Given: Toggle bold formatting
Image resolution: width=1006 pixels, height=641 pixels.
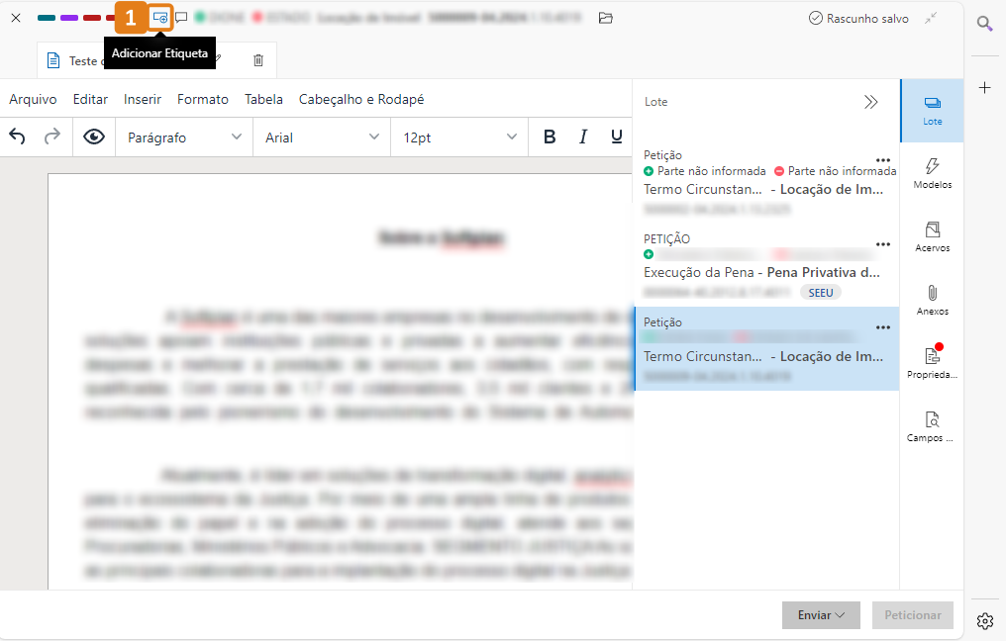Looking at the screenshot, I should click(x=550, y=137).
